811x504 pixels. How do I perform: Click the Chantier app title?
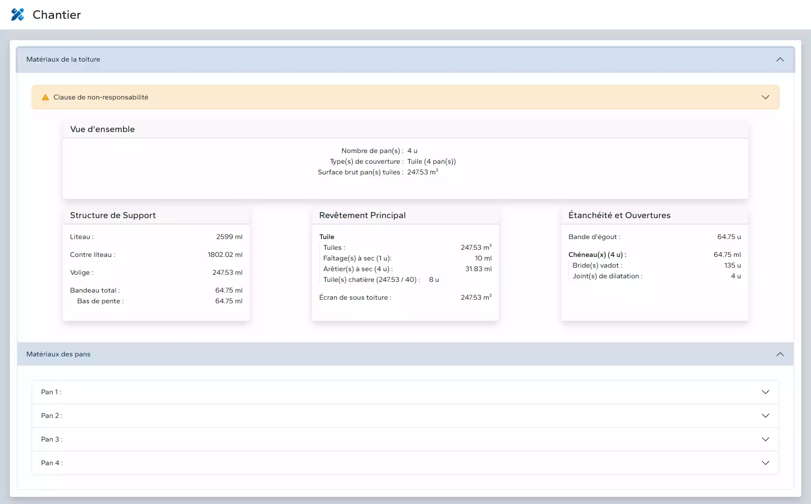pyautogui.click(x=57, y=15)
